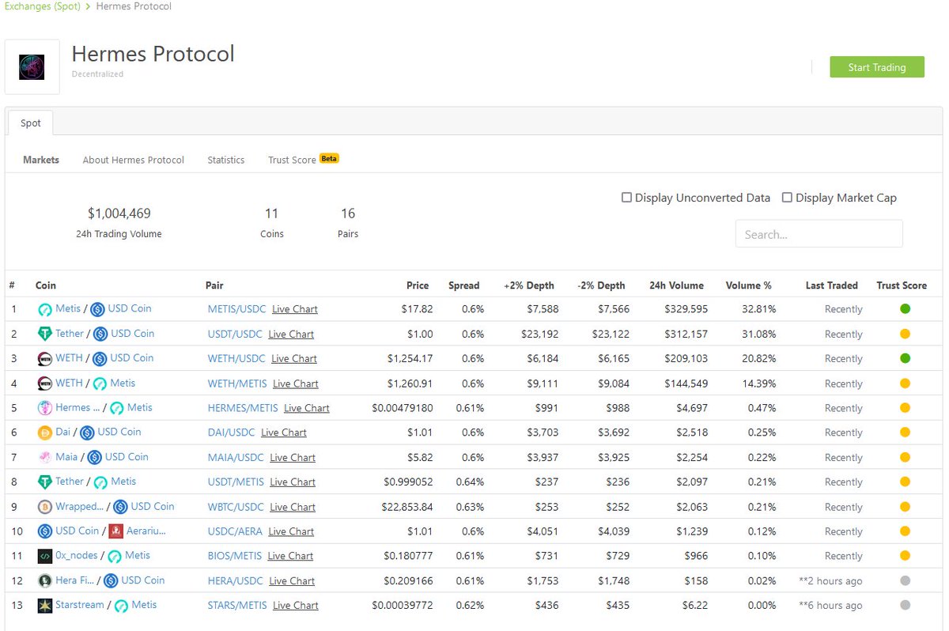Click the grey trust score dot for STARS/METIS

(905, 605)
